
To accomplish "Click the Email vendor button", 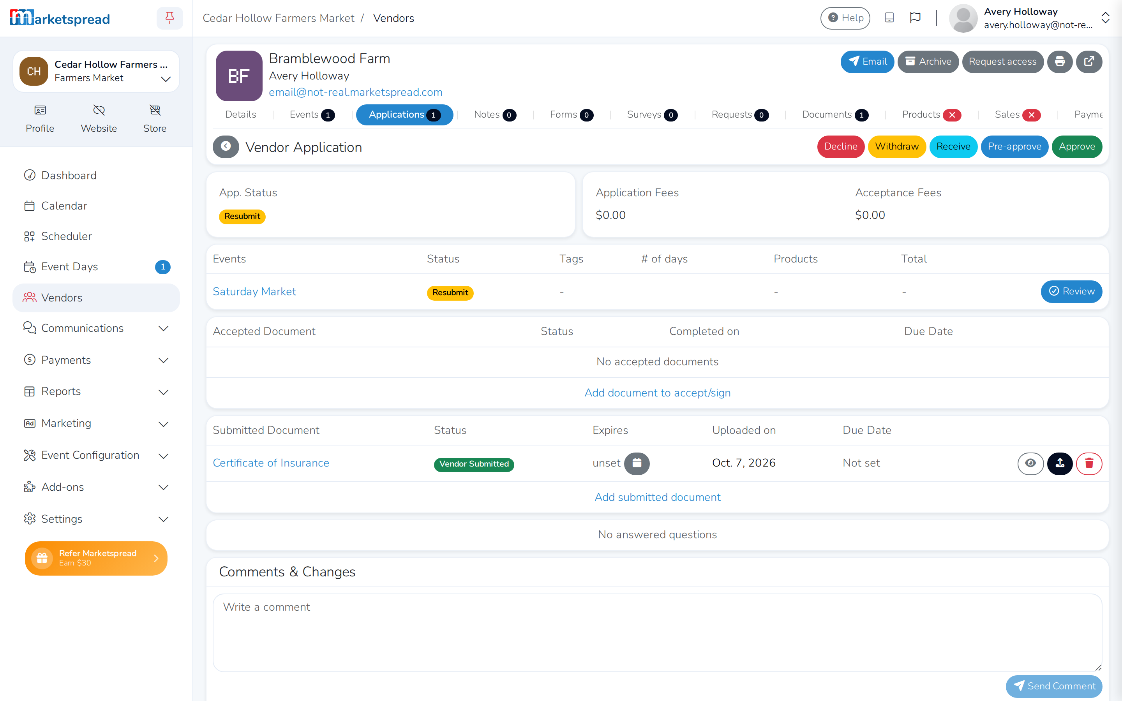I will tap(867, 62).
